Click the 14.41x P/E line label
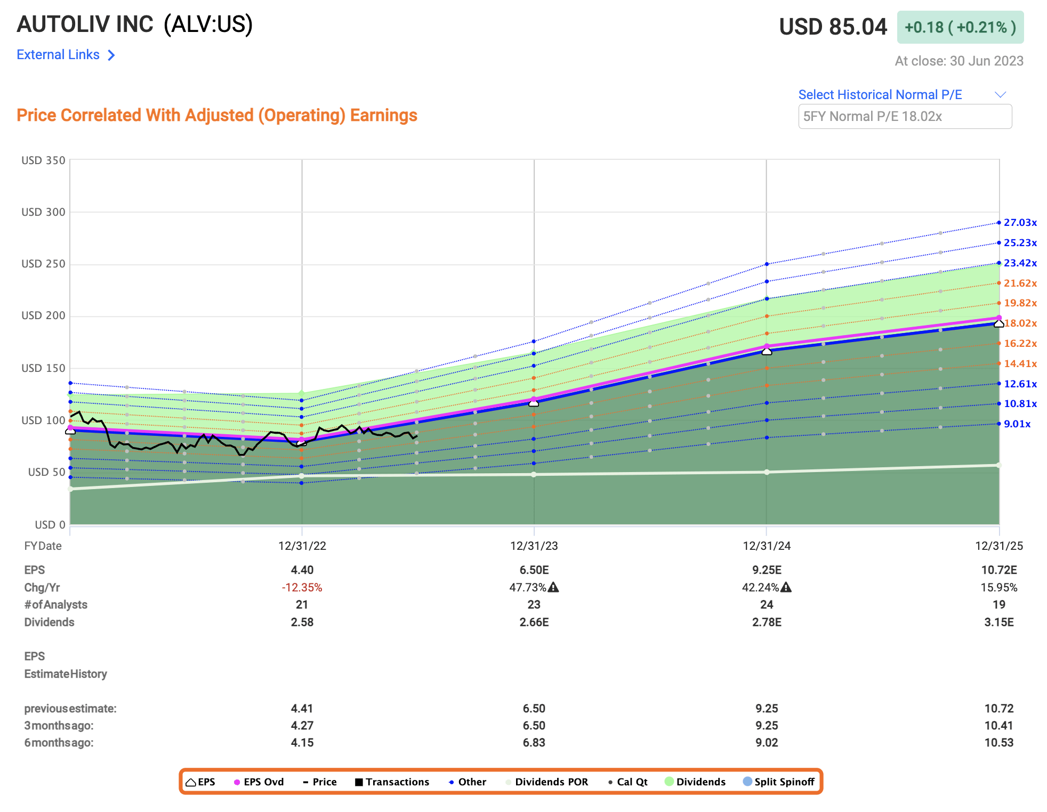Screen dimensions: 1047x812 coord(1020,364)
